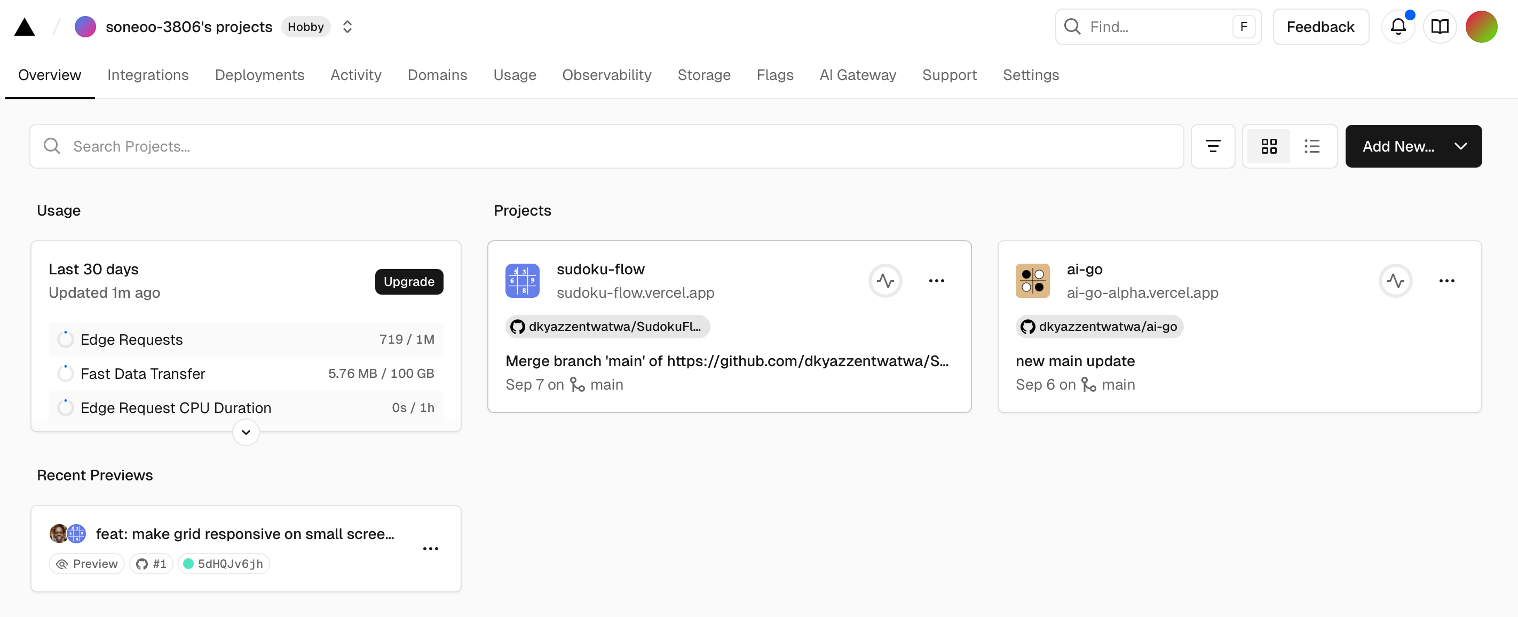Expand the usage list chevron
This screenshot has width=1518, height=617.
246,432
